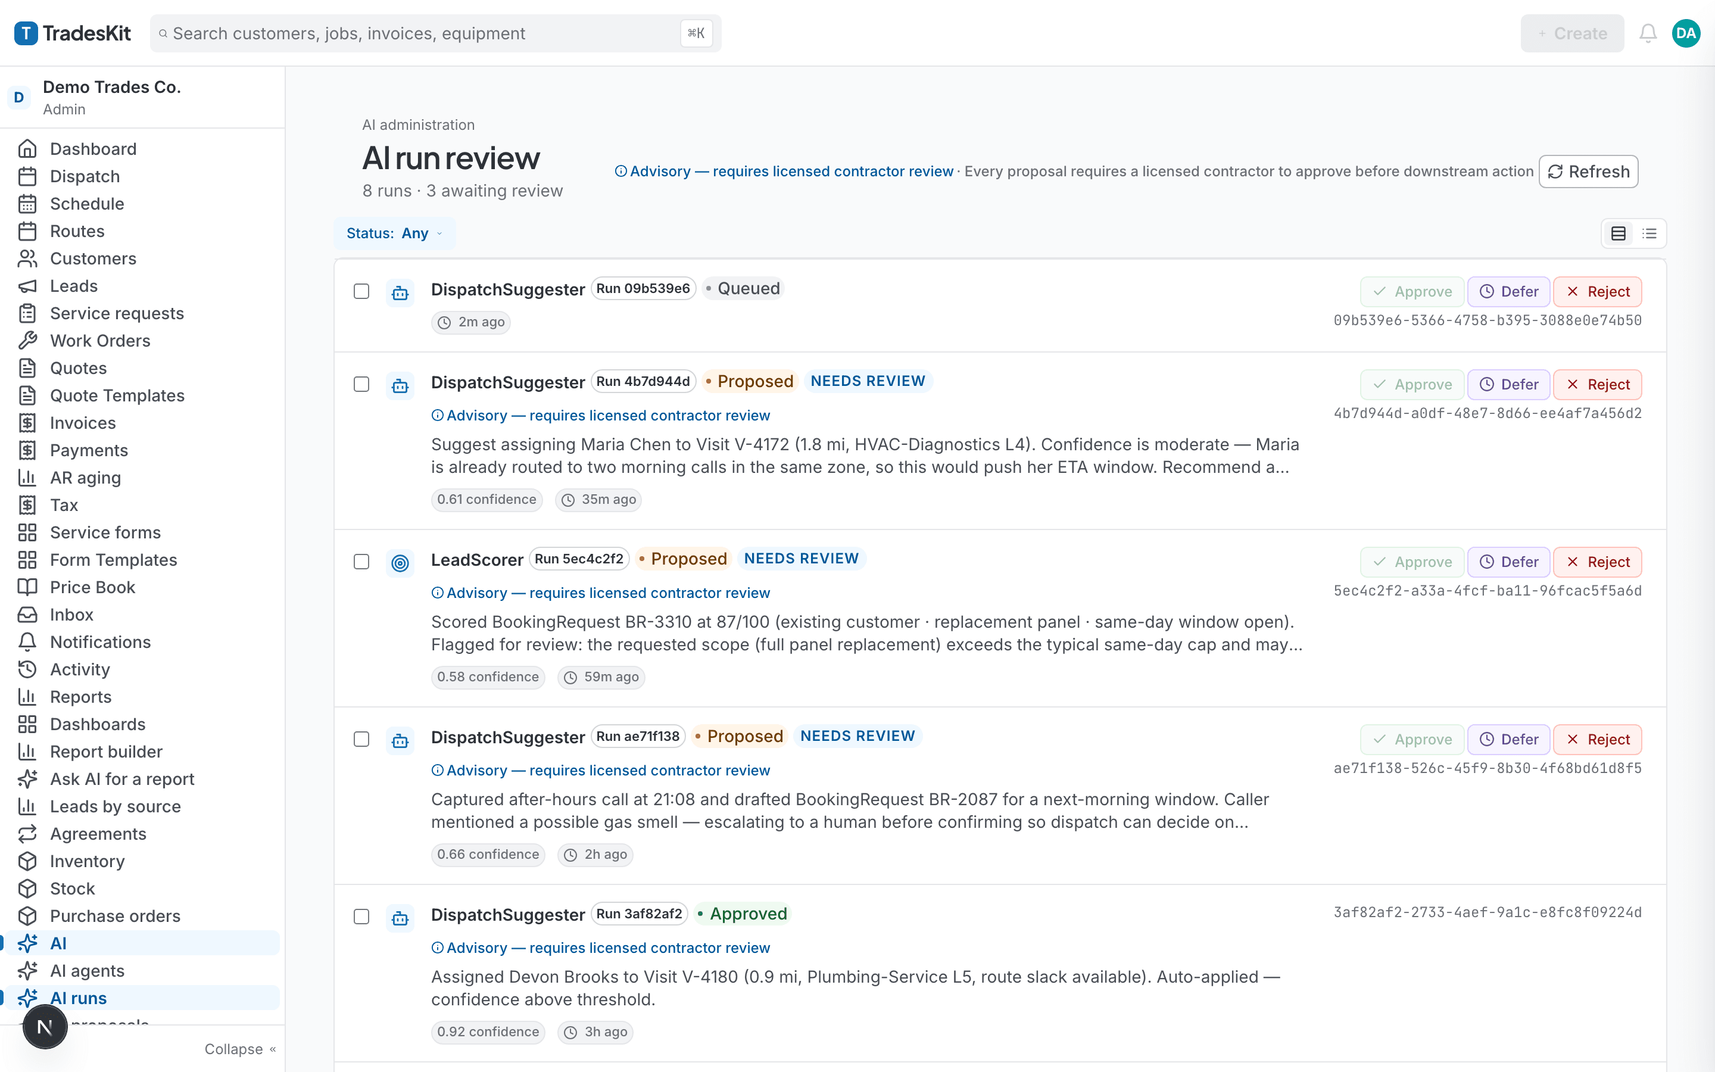The width and height of the screenshot is (1715, 1072).
Task: Click the Invoices dollar icon in sidebar
Action: (27, 423)
